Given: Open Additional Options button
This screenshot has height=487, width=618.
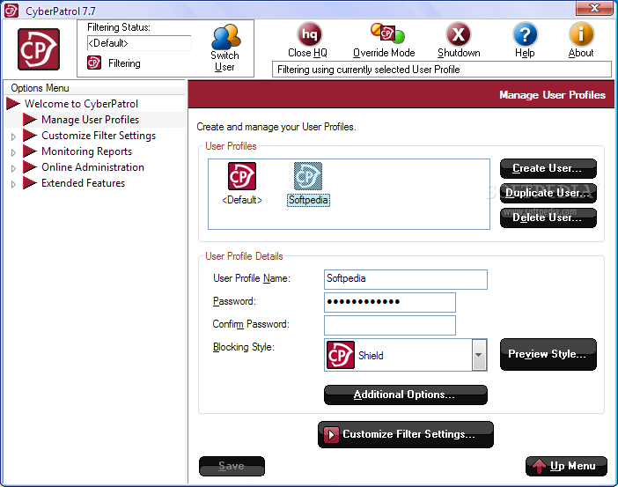Looking at the screenshot, I should click(x=406, y=395).
